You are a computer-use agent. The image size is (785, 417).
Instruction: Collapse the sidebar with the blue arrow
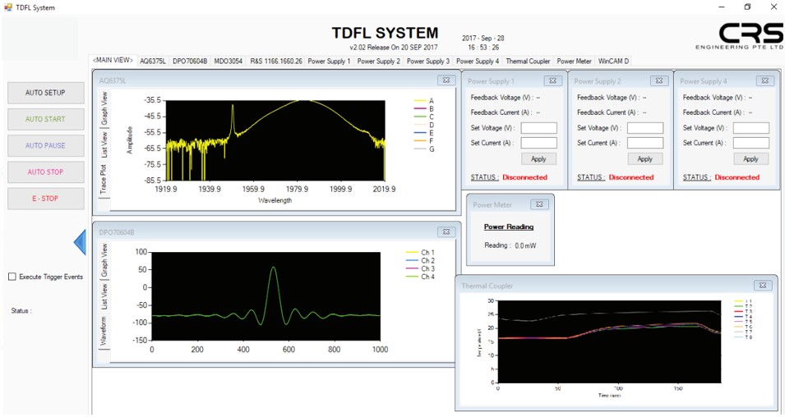coord(80,242)
